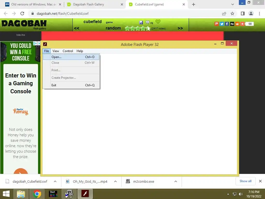
Task: Open the Windows Start button
Action: [x=6, y=194]
